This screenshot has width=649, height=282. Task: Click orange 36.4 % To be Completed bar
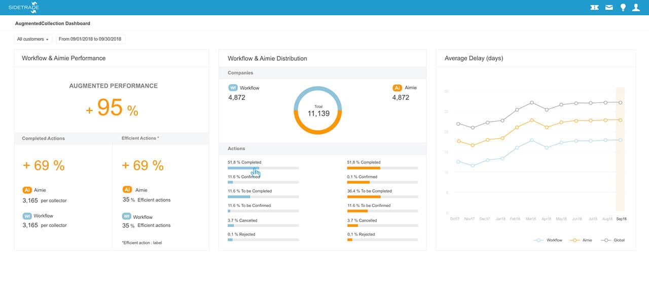(x=383, y=196)
